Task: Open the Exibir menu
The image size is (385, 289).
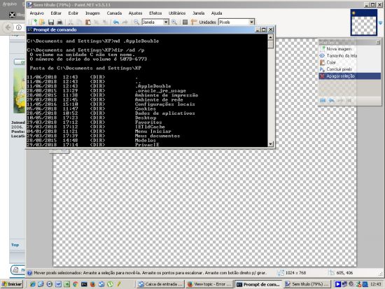Action: coord(73,13)
